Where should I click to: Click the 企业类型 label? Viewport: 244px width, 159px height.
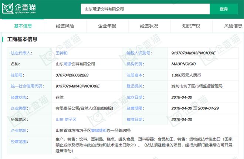pyautogui.click(x=19, y=108)
